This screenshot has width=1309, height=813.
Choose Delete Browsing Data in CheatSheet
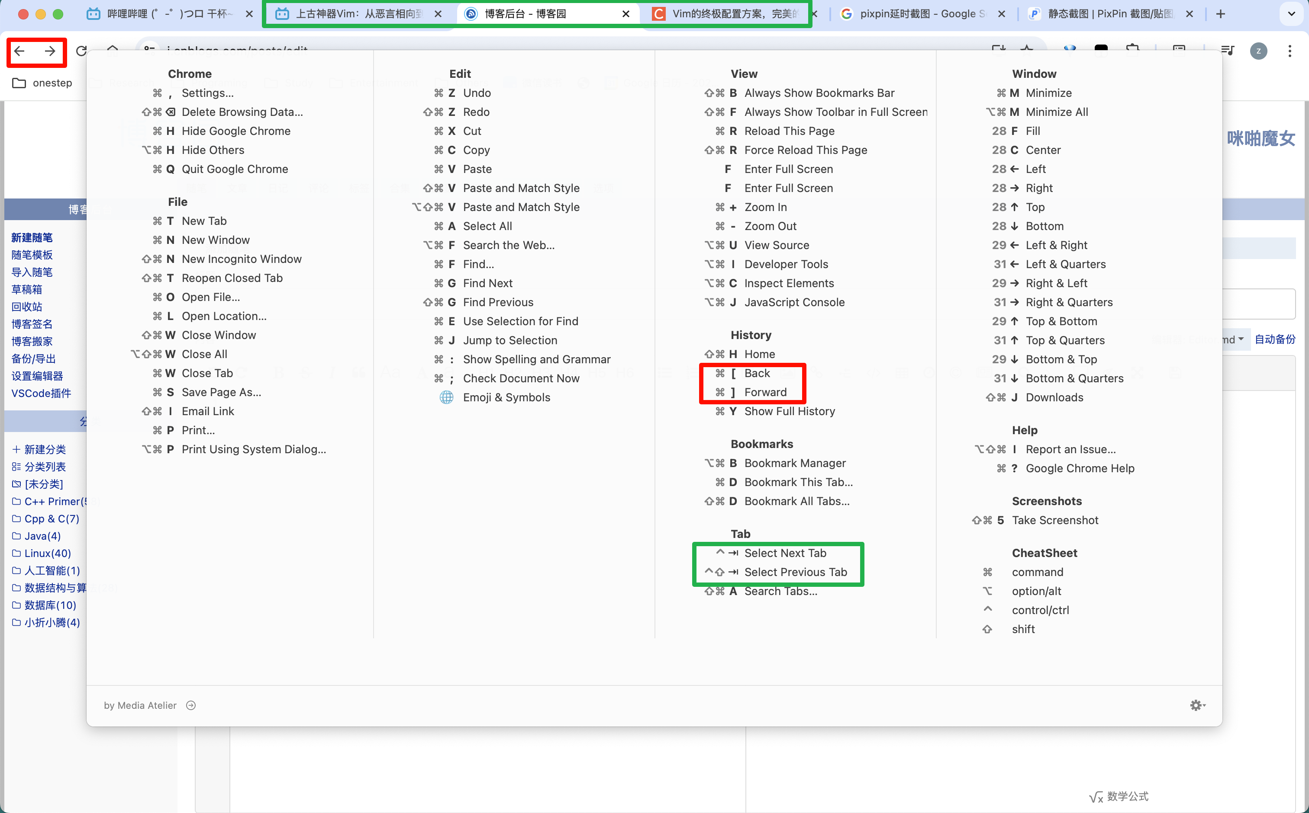242,112
